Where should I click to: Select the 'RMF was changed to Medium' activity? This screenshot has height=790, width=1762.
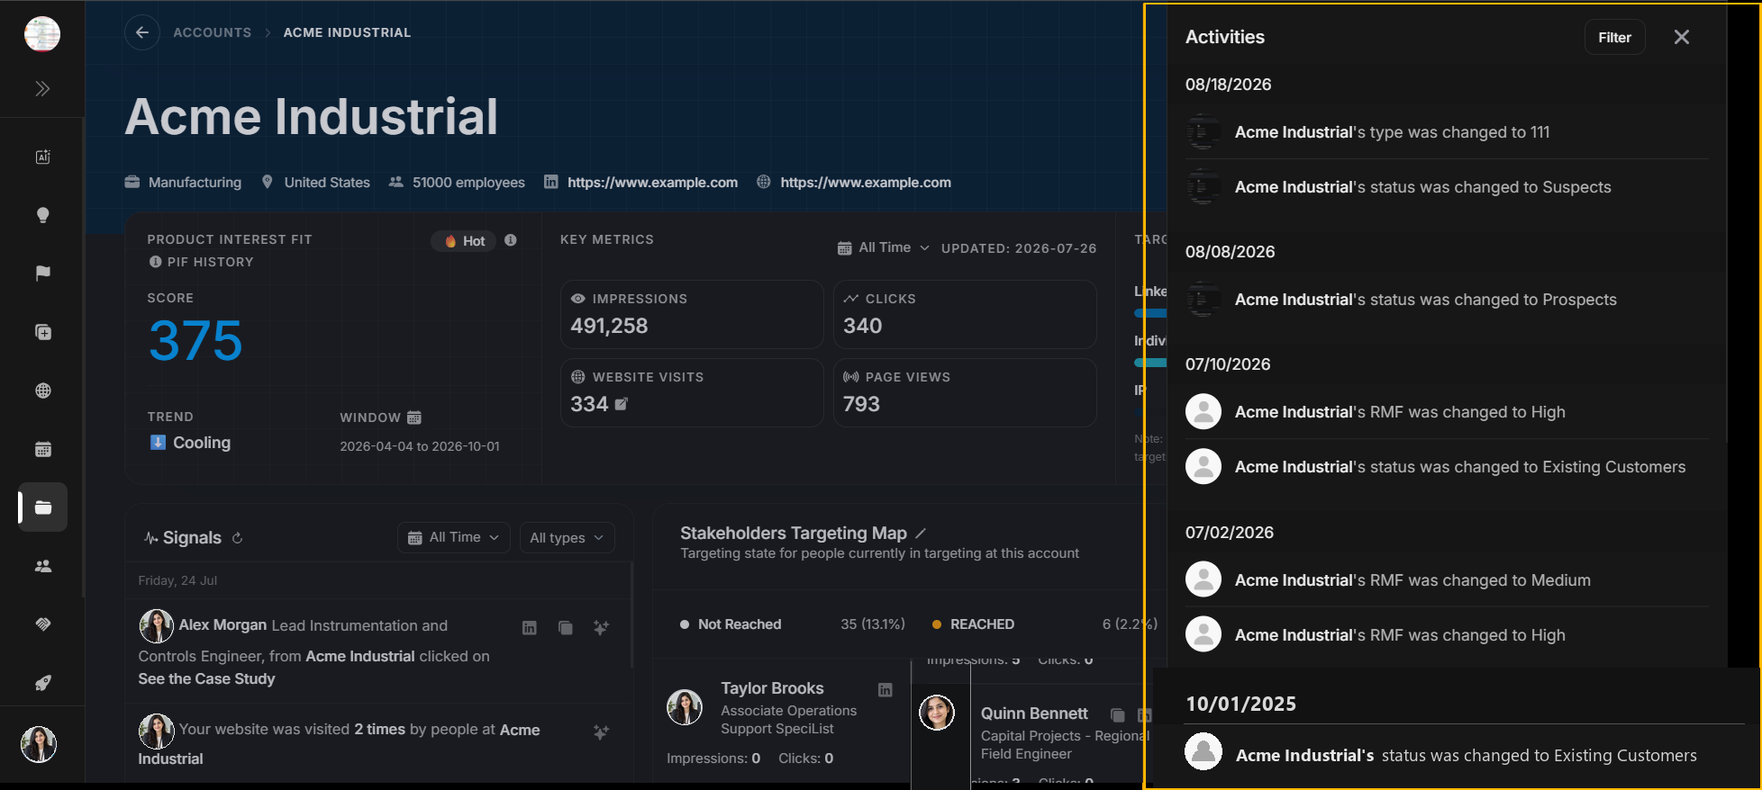pos(1447,580)
